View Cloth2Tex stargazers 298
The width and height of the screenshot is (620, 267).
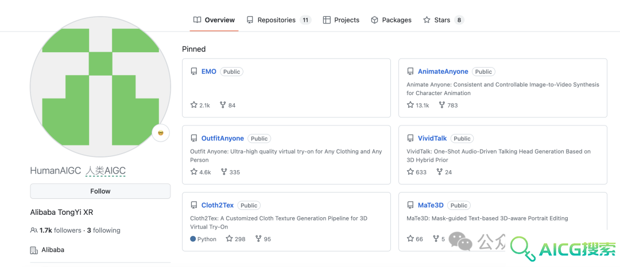(236, 238)
